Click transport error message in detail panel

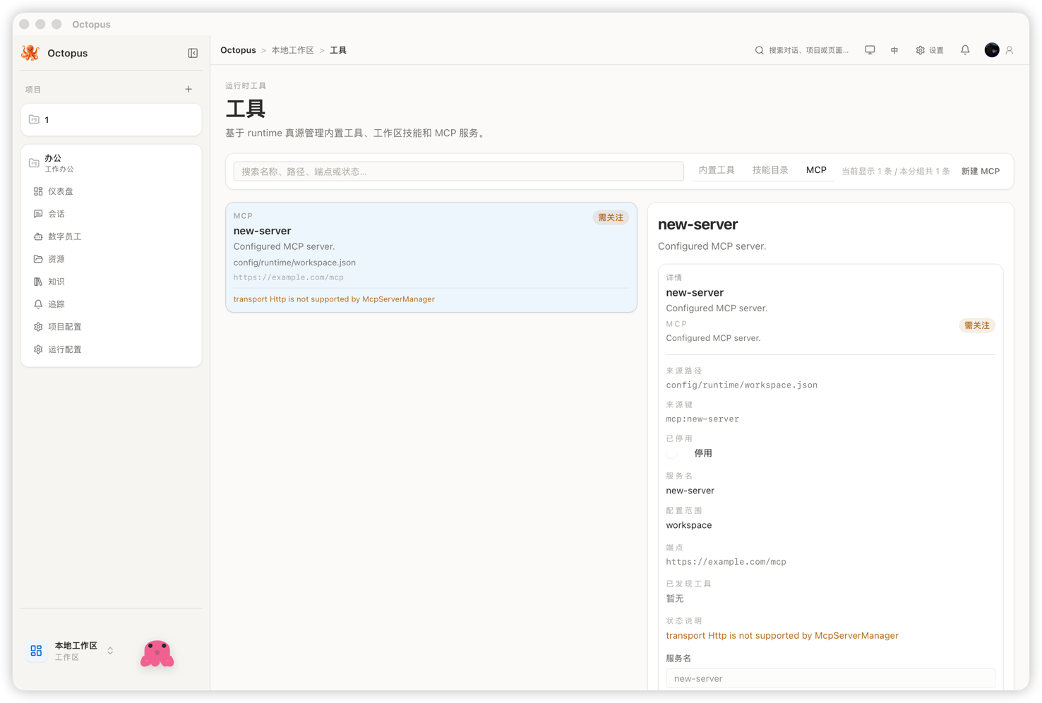point(782,635)
